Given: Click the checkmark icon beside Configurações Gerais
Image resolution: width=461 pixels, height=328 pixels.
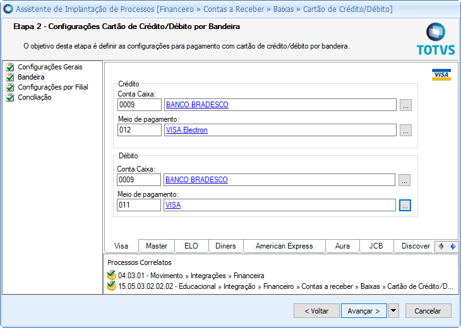Looking at the screenshot, I should 10,67.
